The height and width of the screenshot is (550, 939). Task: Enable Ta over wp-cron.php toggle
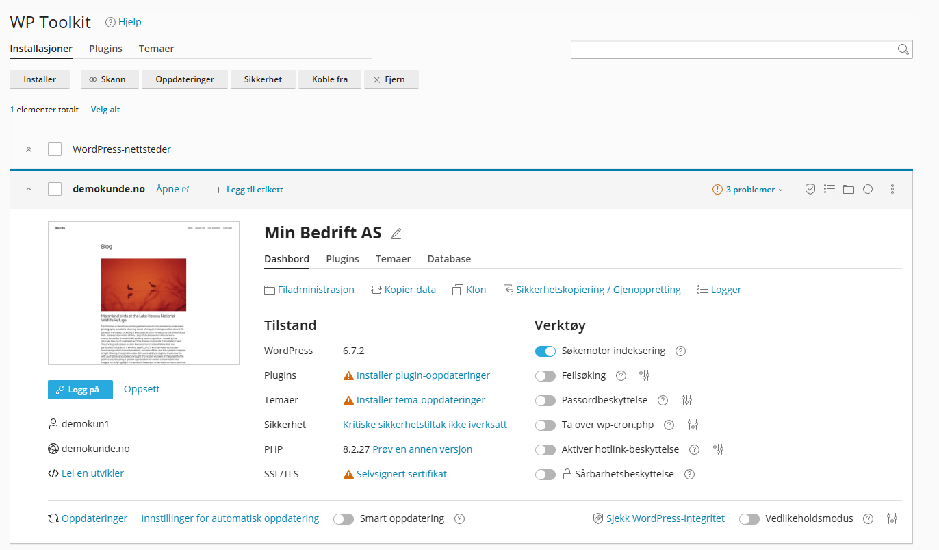pyautogui.click(x=545, y=425)
